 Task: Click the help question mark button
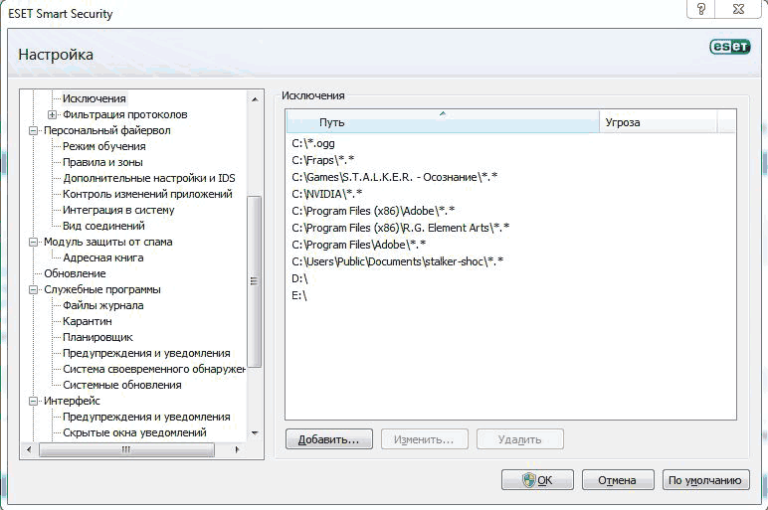pyautogui.click(x=701, y=9)
